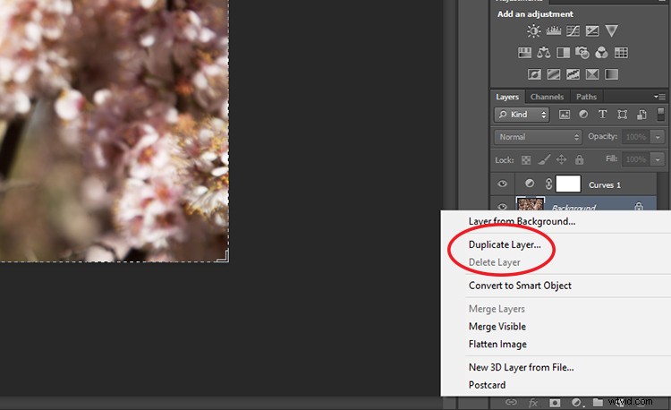Open the Fill slider dropdown arrow
This screenshot has width=671, height=410.
pos(658,159)
